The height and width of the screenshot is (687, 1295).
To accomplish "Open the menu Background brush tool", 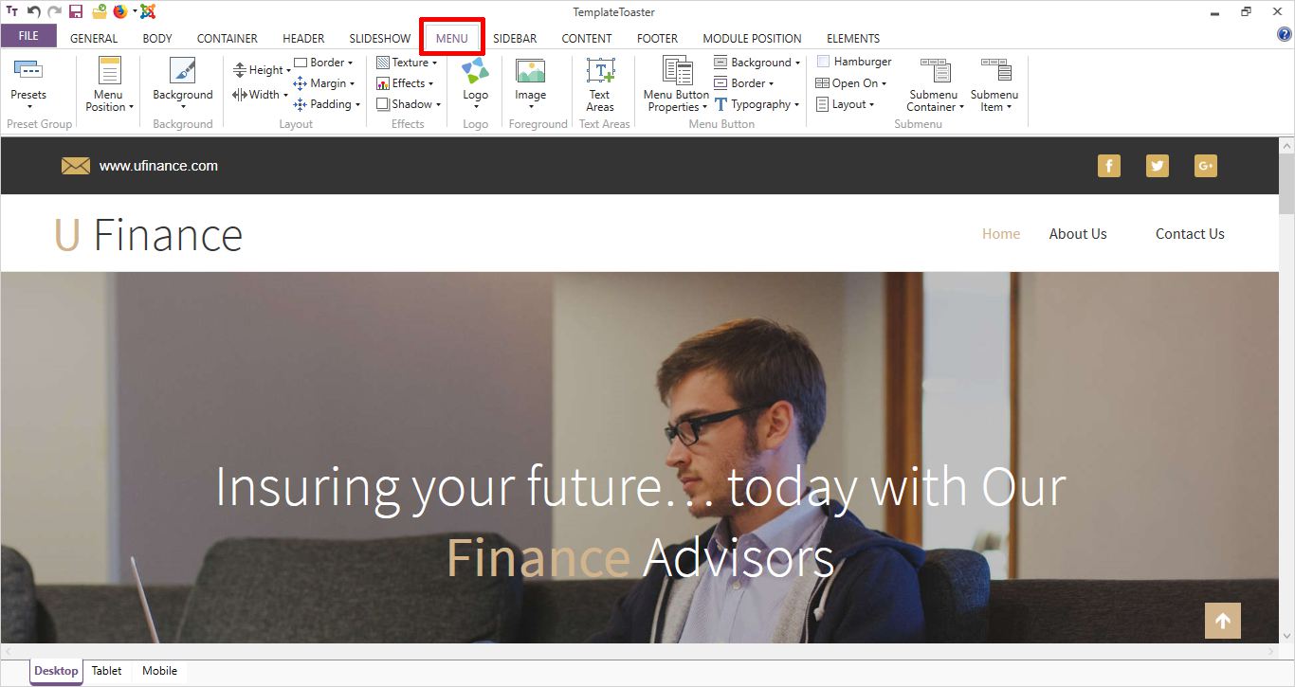I will [x=182, y=74].
